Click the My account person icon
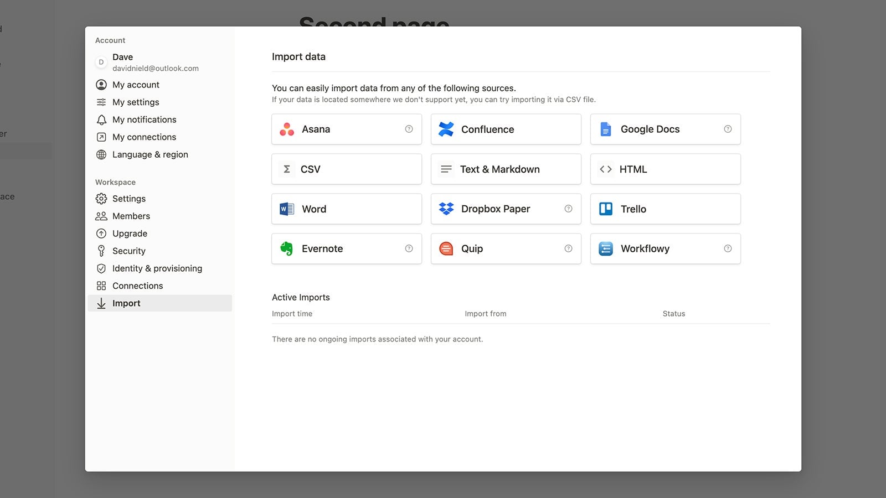The image size is (886, 498). click(x=101, y=85)
